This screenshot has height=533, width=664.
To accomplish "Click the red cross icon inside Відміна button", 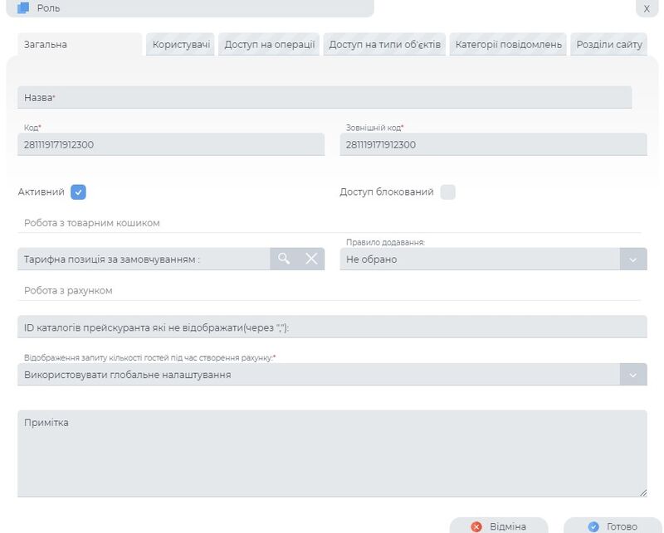I will pyautogui.click(x=476, y=525).
